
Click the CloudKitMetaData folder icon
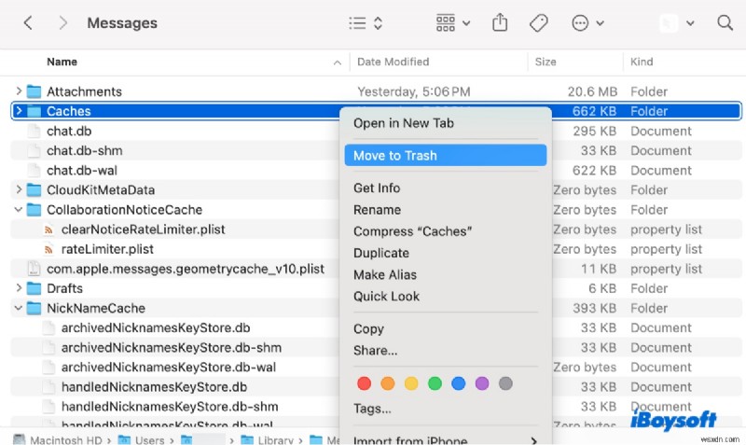point(34,190)
